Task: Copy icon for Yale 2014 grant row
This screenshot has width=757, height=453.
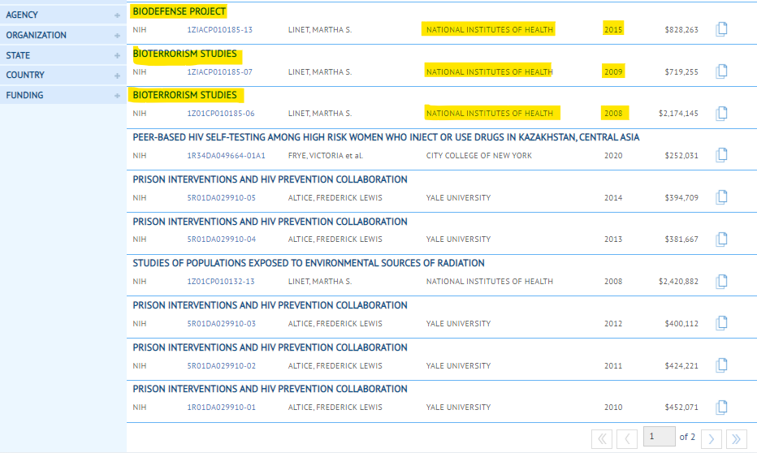Action: [x=721, y=196]
